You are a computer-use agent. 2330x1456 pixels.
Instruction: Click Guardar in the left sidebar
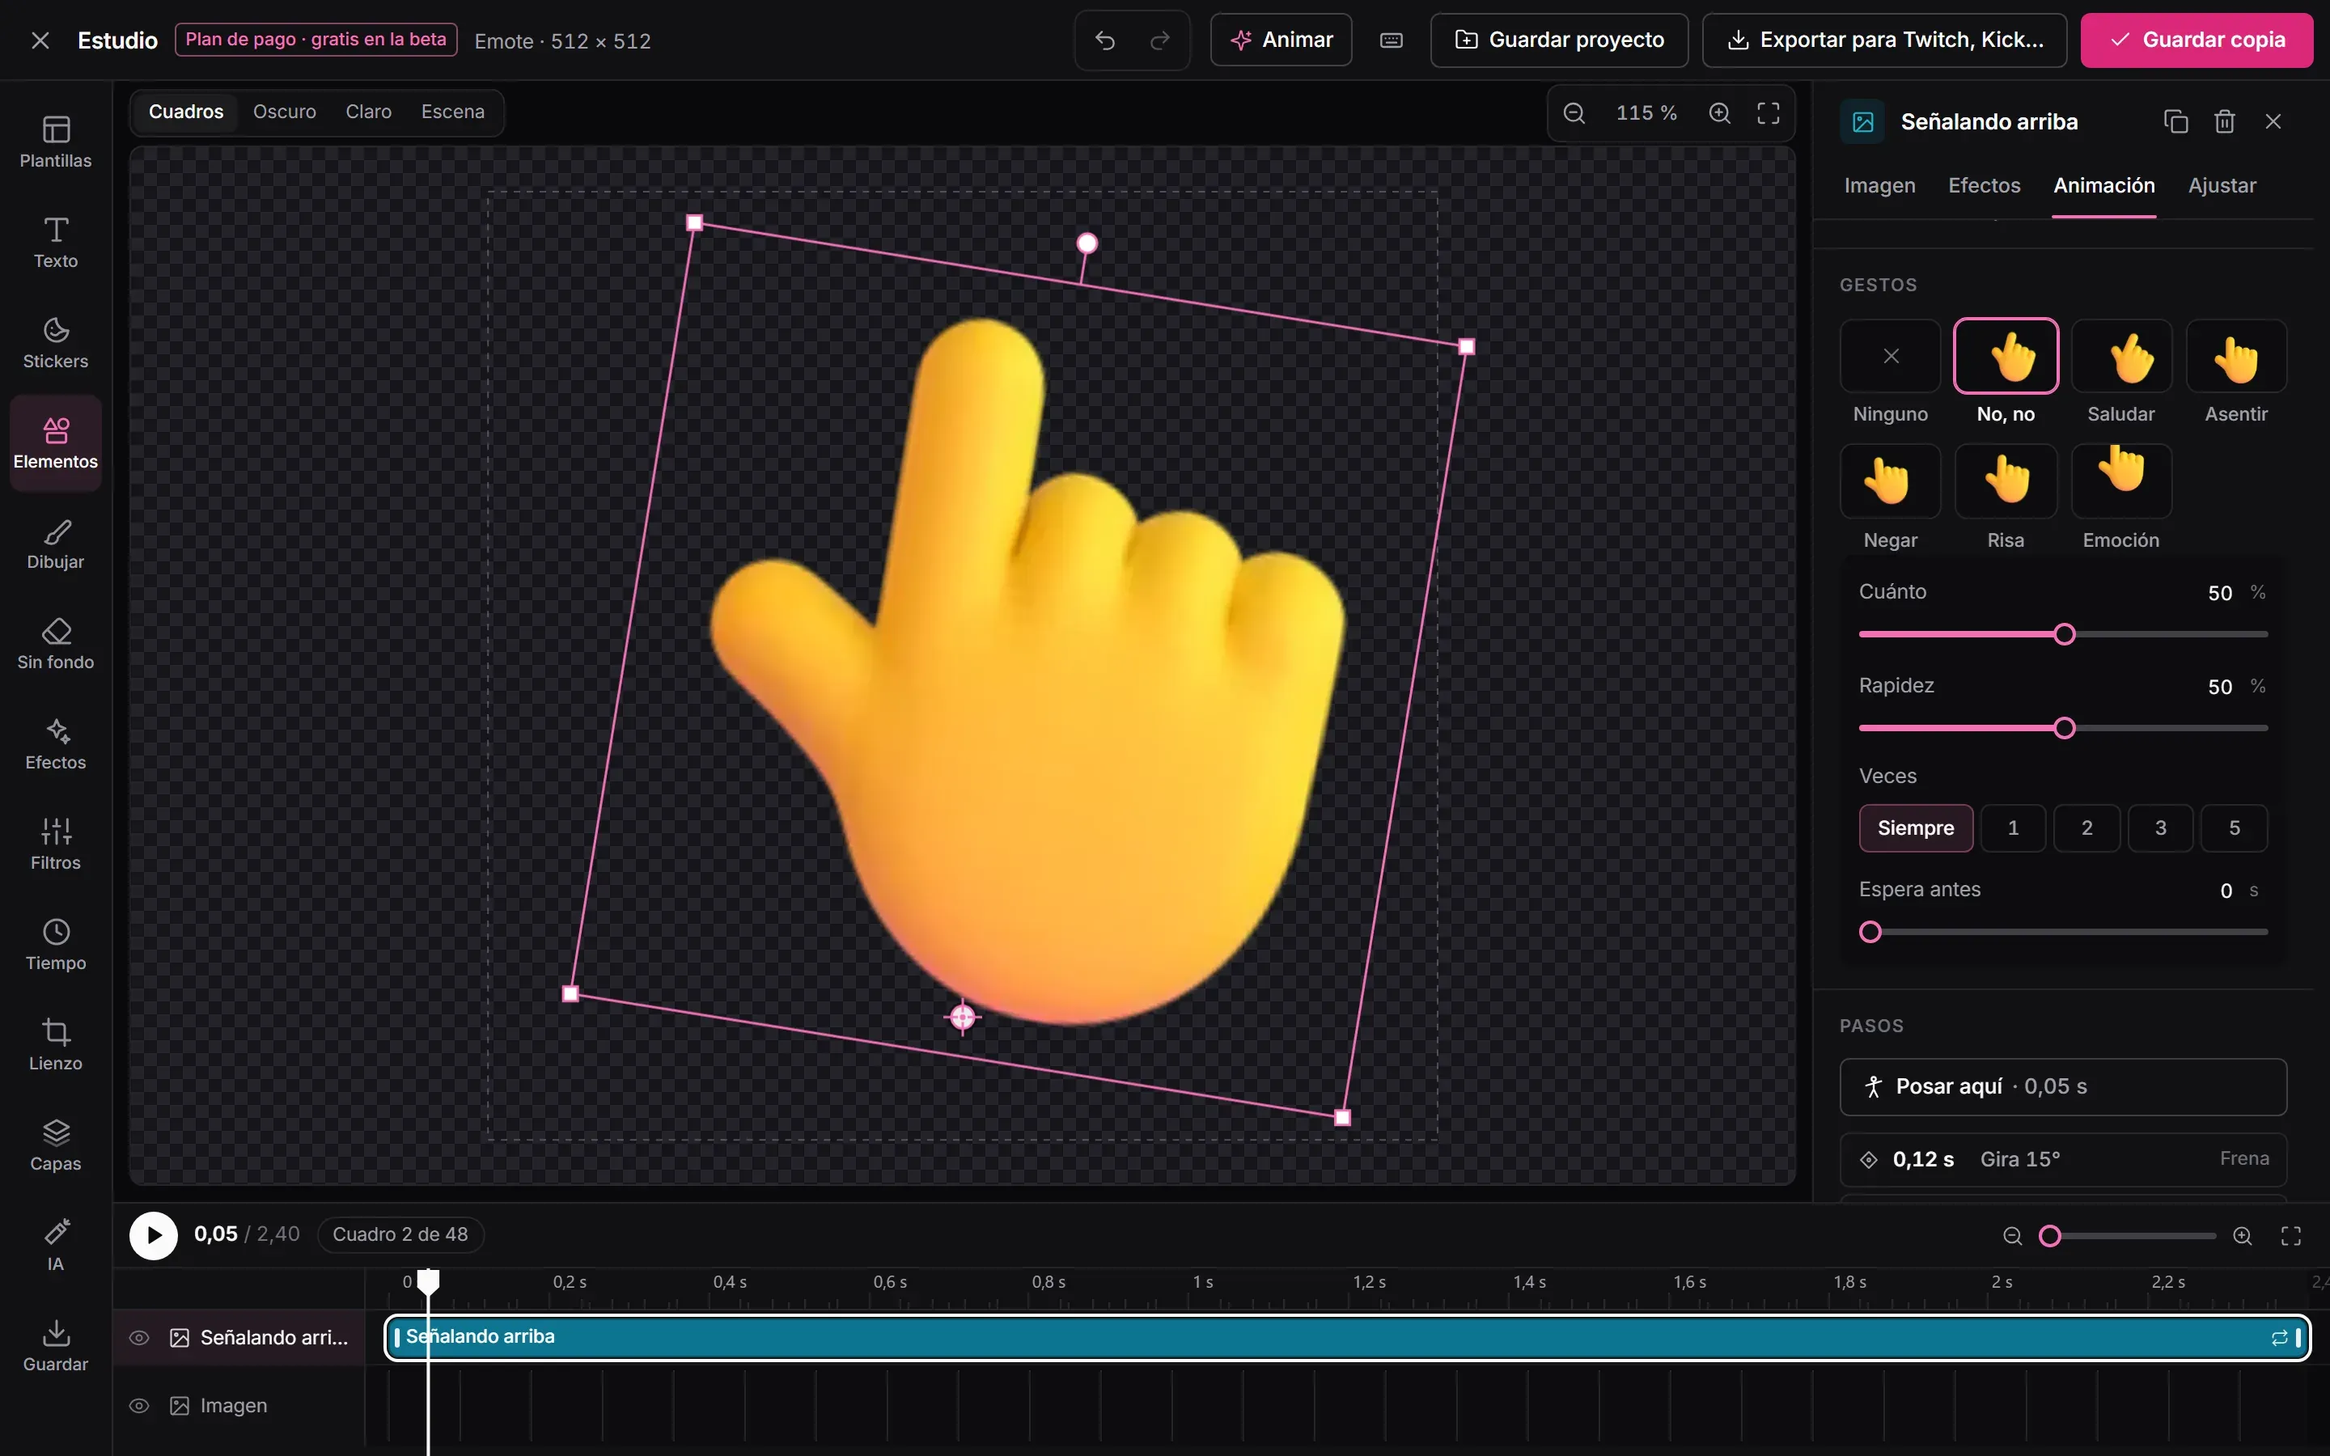pyautogui.click(x=56, y=1345)
